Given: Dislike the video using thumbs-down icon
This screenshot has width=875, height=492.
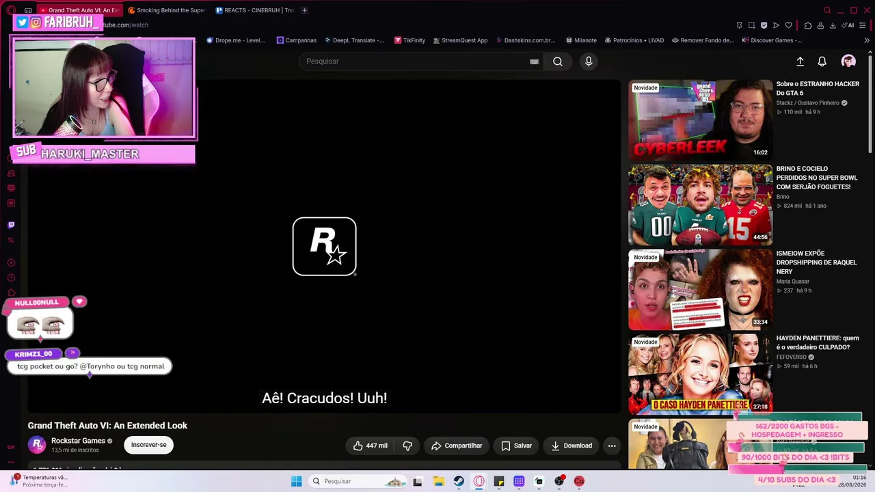Looking at the screenshot, I should tap(407, 446).
